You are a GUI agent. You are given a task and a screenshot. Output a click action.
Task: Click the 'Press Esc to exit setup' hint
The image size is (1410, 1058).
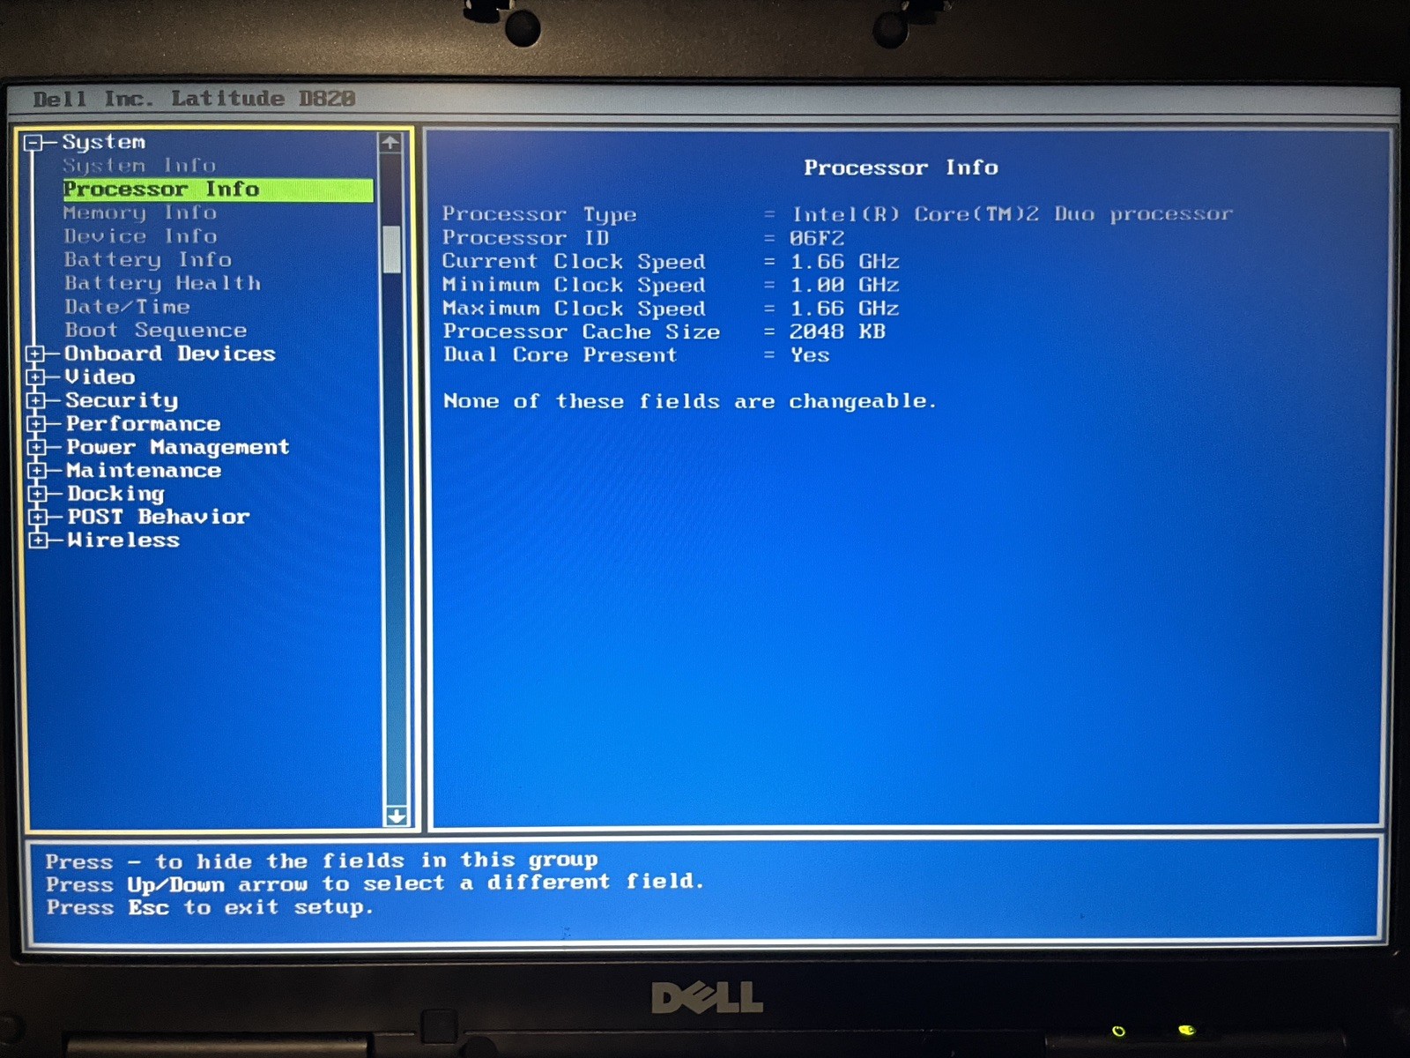pos(210,908)
